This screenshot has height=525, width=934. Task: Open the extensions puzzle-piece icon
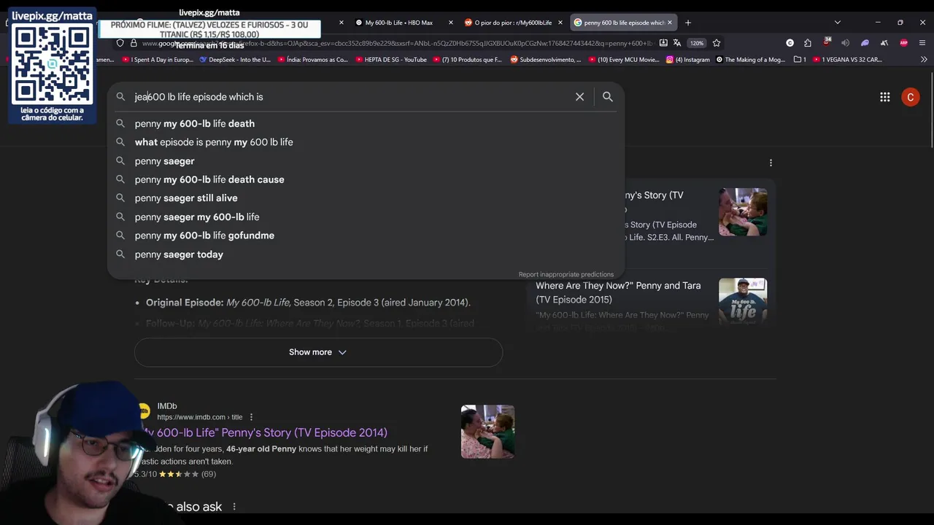[808, 43]
